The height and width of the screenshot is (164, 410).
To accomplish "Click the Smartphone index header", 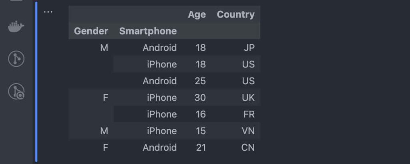I will tap(148, 31).
